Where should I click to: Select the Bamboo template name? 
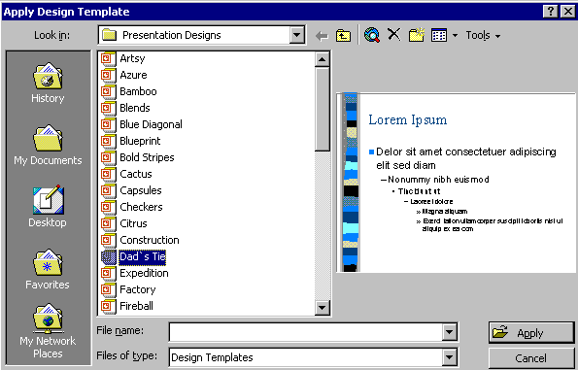[138, 91]
